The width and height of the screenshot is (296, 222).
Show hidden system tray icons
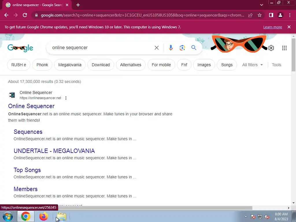(246, 217)
